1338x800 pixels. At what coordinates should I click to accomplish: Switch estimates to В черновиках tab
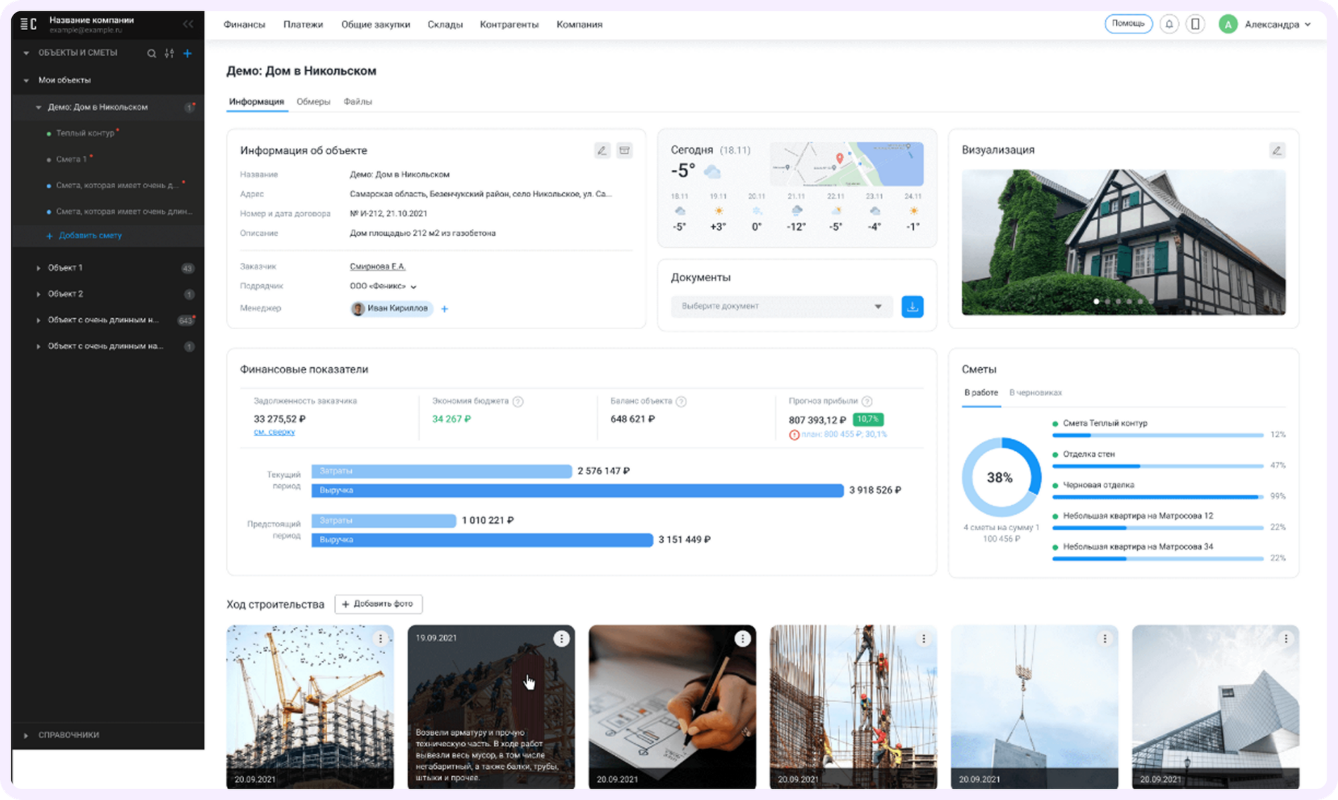pyautogui.click(x=1035, y=393)
